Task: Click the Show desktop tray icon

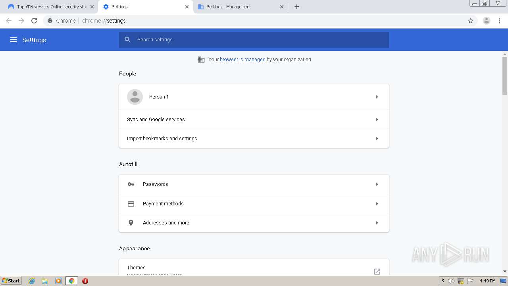Action: click(x=503, y=281)
